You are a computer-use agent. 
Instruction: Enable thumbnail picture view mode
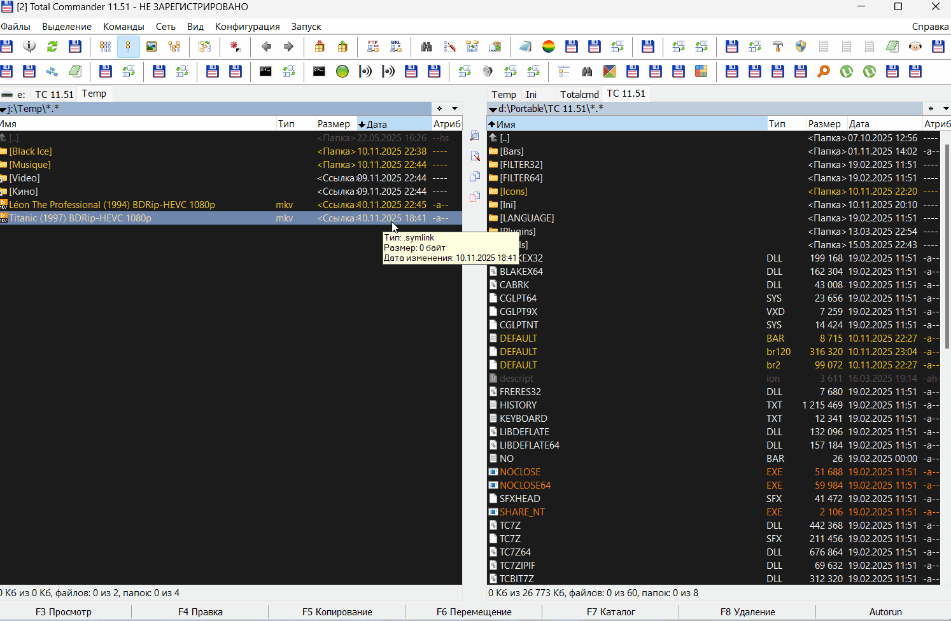[151, 46]
